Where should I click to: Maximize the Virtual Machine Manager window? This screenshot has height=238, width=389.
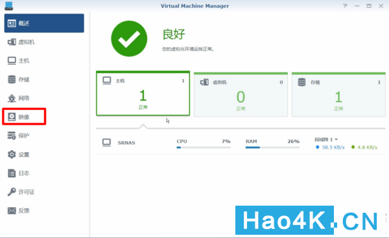click(x=369, y=6)
